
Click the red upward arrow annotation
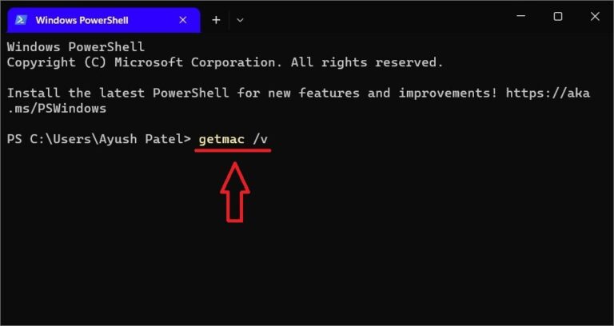click(x=235, y=192)
